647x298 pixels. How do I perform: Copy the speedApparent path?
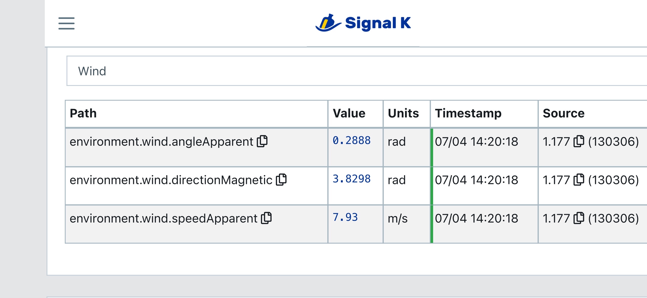(266, 218)
